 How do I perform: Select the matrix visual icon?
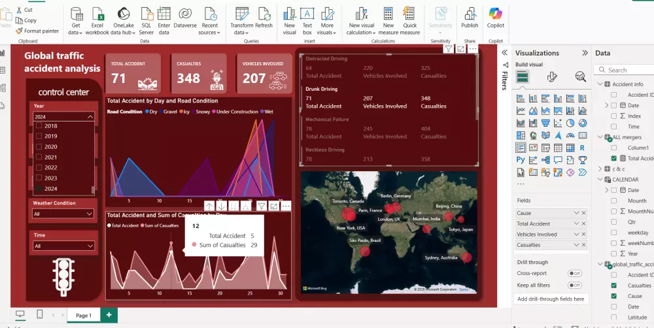tap(570, 148)
